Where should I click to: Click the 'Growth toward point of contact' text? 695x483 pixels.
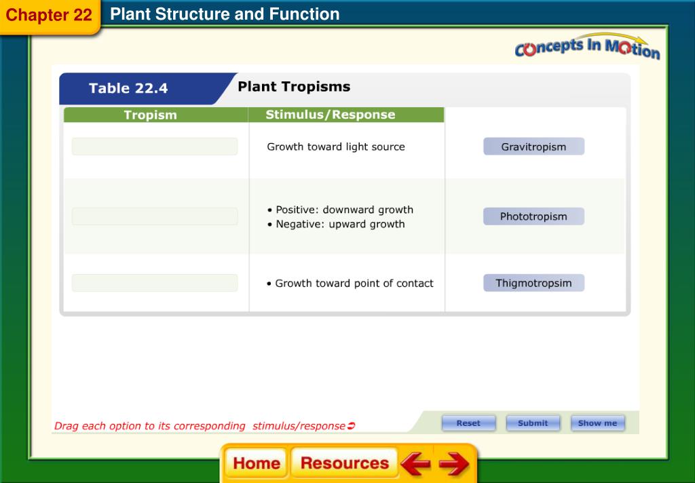click(x=354, y=283)
